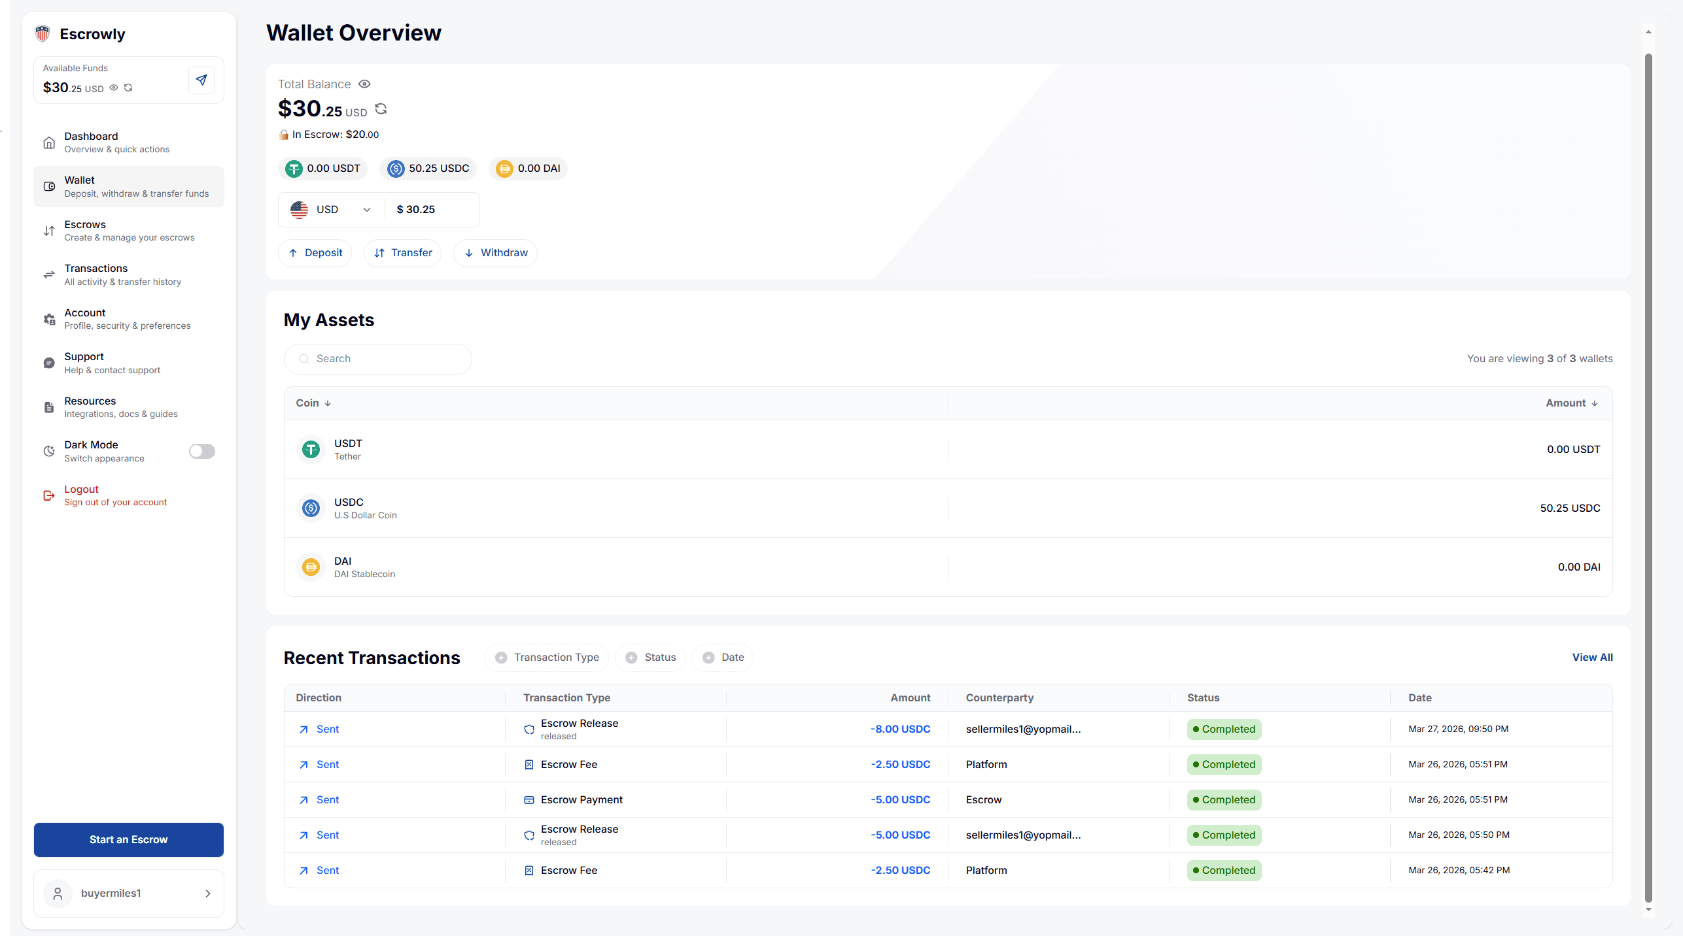The image size is (1683, 936).
Task: Click the Wallet icon in sidebar
Action: (49, 187)
